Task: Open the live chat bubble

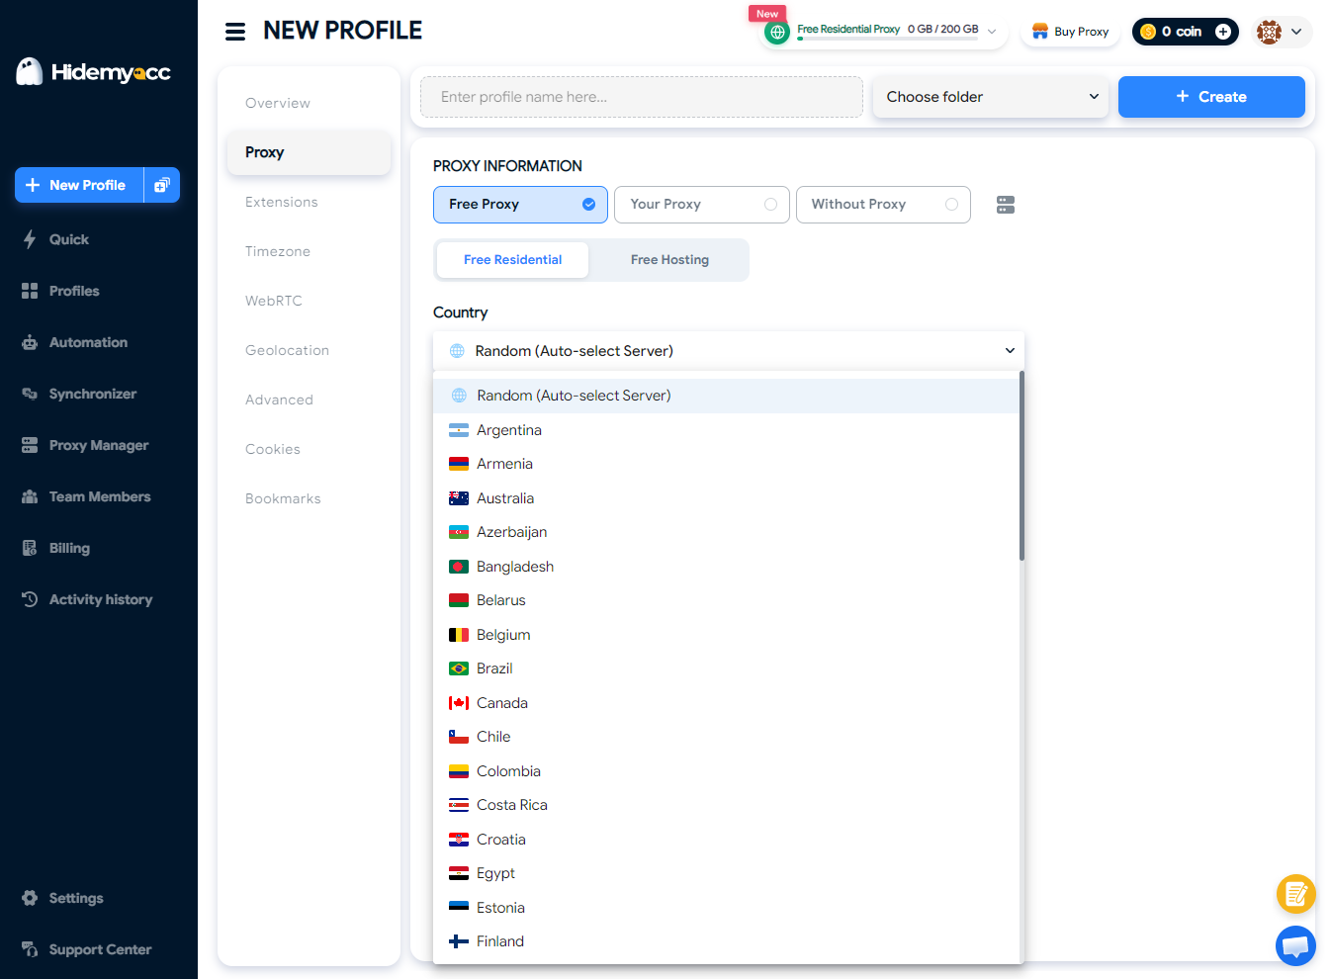Action: pyautogui.click(x=1295, y=945)
